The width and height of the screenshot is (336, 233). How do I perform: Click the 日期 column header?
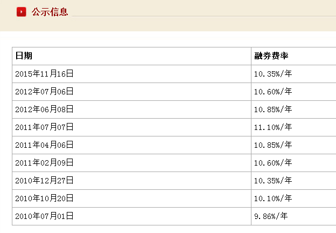(24, 56)
